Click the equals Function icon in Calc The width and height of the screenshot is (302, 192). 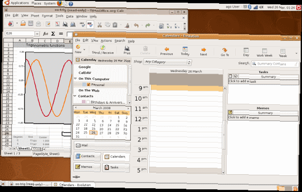pyautogui.click(x=61, y=34)
